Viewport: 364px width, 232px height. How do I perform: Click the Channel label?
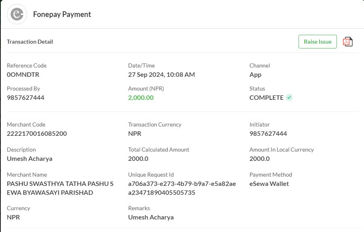tap(260, 65)
